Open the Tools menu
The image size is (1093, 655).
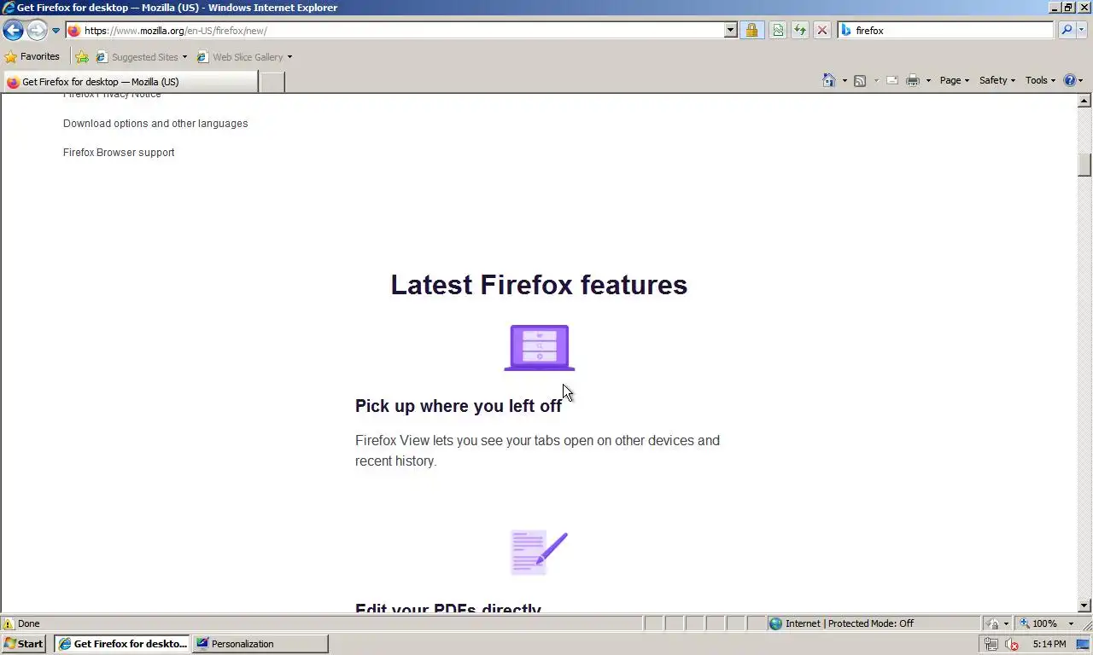click(x=1040, y=80)
